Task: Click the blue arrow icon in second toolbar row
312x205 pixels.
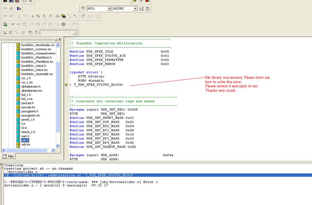Action: 19,9
